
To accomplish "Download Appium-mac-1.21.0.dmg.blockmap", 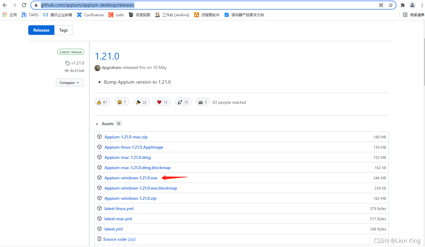I will [x=137, y=168].
